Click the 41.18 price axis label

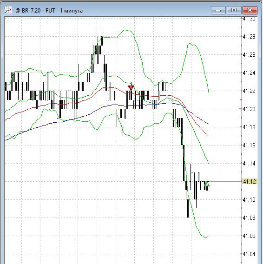point(249,127)
